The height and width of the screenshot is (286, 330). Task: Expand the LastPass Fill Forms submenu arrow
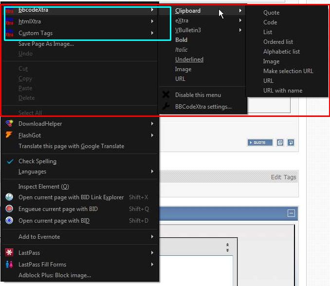(x=152, y=264)
